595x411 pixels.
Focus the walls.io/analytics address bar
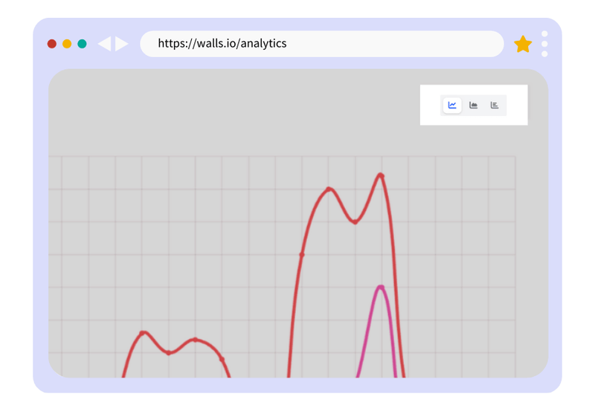[x=322, y=44]
